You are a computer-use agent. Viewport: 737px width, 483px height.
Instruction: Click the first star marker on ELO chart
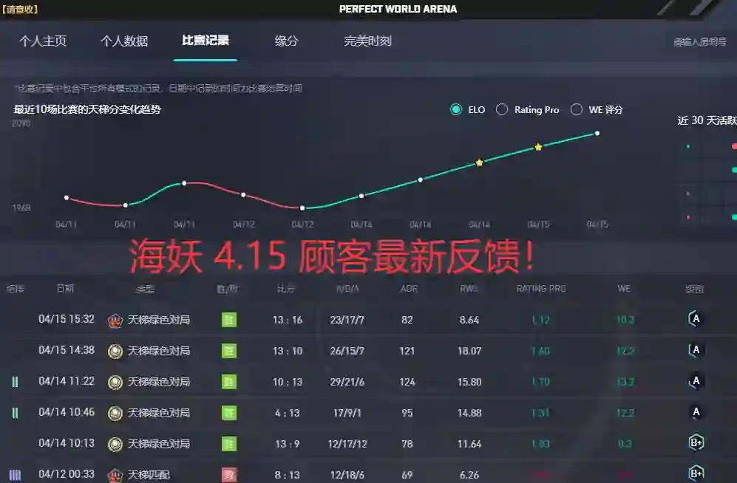click(x=480, y=163)
